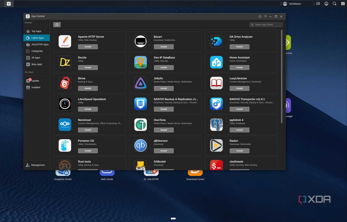This screenshot has width=347, height=222.
Task: Click the Home Assistant app icon
Action: (x=216, y=62)
